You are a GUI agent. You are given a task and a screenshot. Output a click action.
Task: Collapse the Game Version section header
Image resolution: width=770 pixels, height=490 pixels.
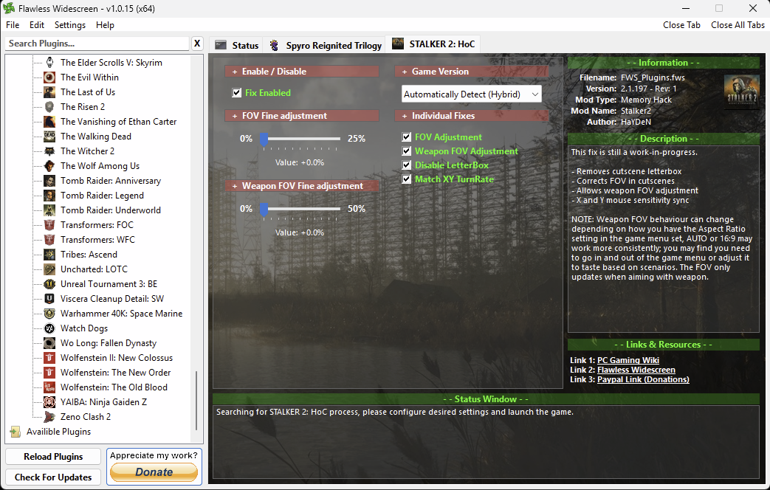coord(472,71)
